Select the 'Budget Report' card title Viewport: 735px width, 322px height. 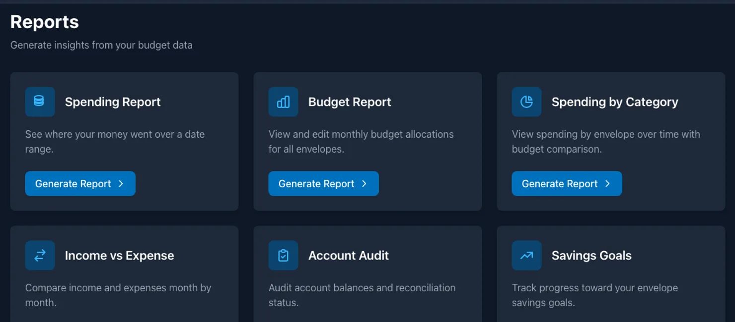350,102
